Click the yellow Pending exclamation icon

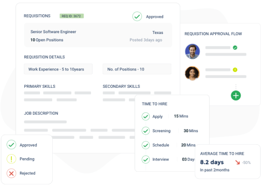11,159
